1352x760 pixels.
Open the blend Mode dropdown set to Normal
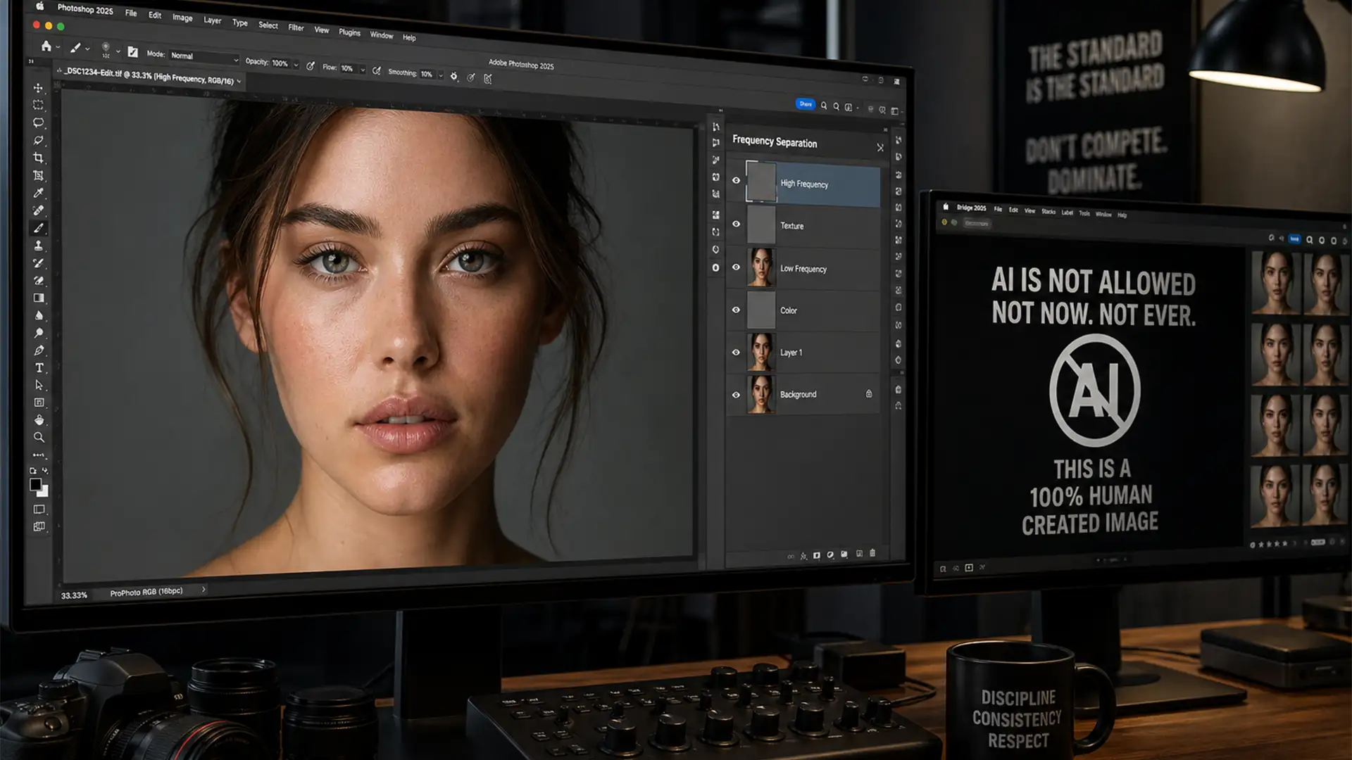(203, 56)
